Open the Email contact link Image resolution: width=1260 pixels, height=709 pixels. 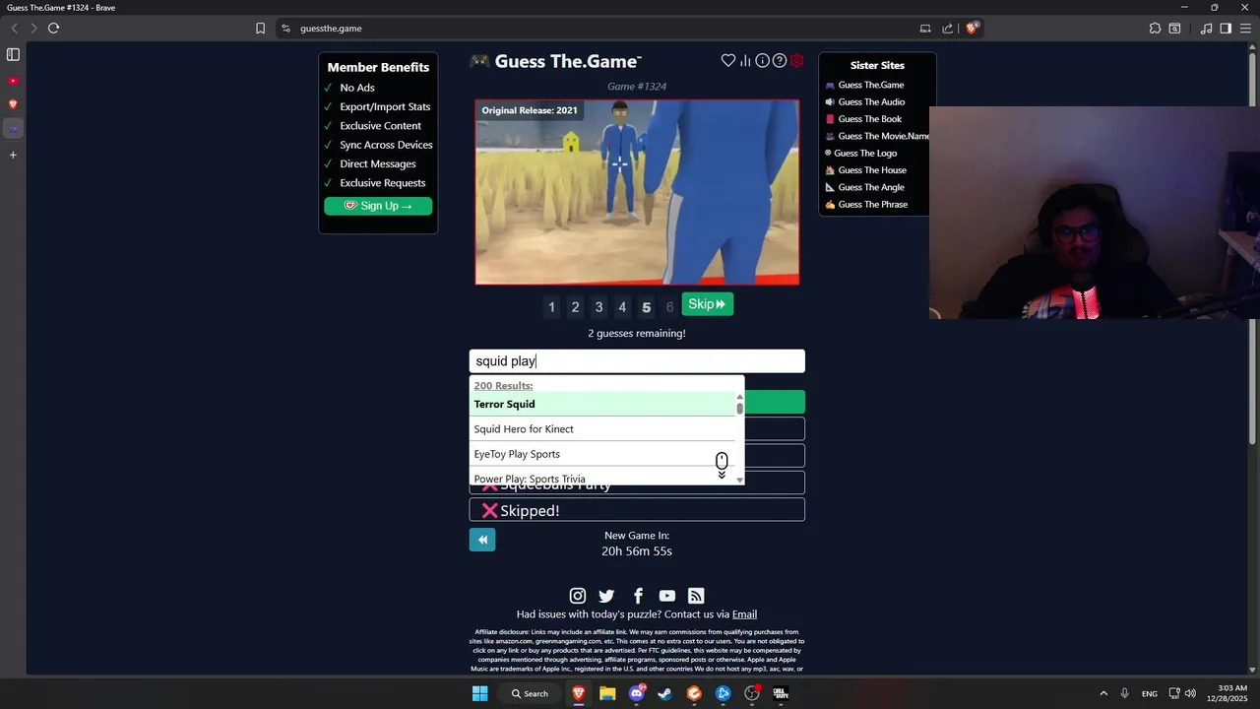pyautogui.click(x=744, y=614)
